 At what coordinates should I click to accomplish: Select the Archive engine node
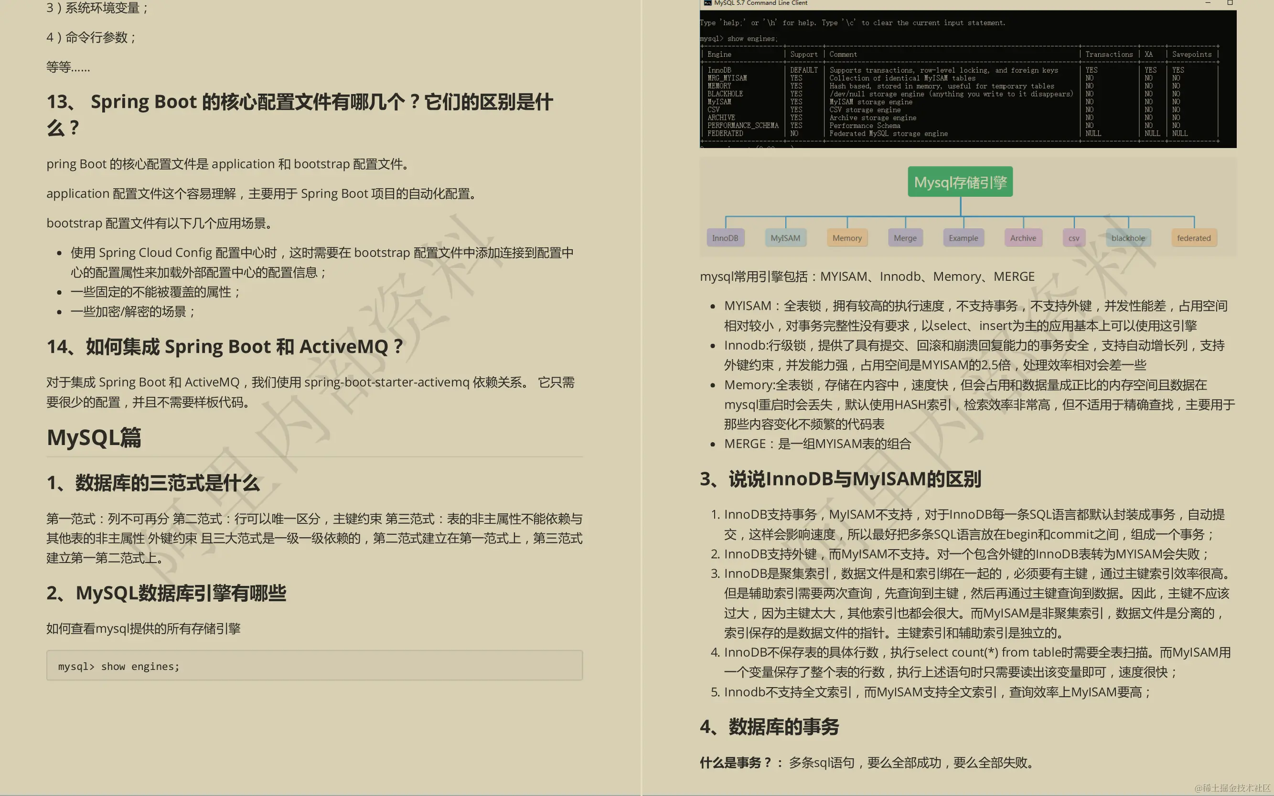click(x=1023, y=237)
